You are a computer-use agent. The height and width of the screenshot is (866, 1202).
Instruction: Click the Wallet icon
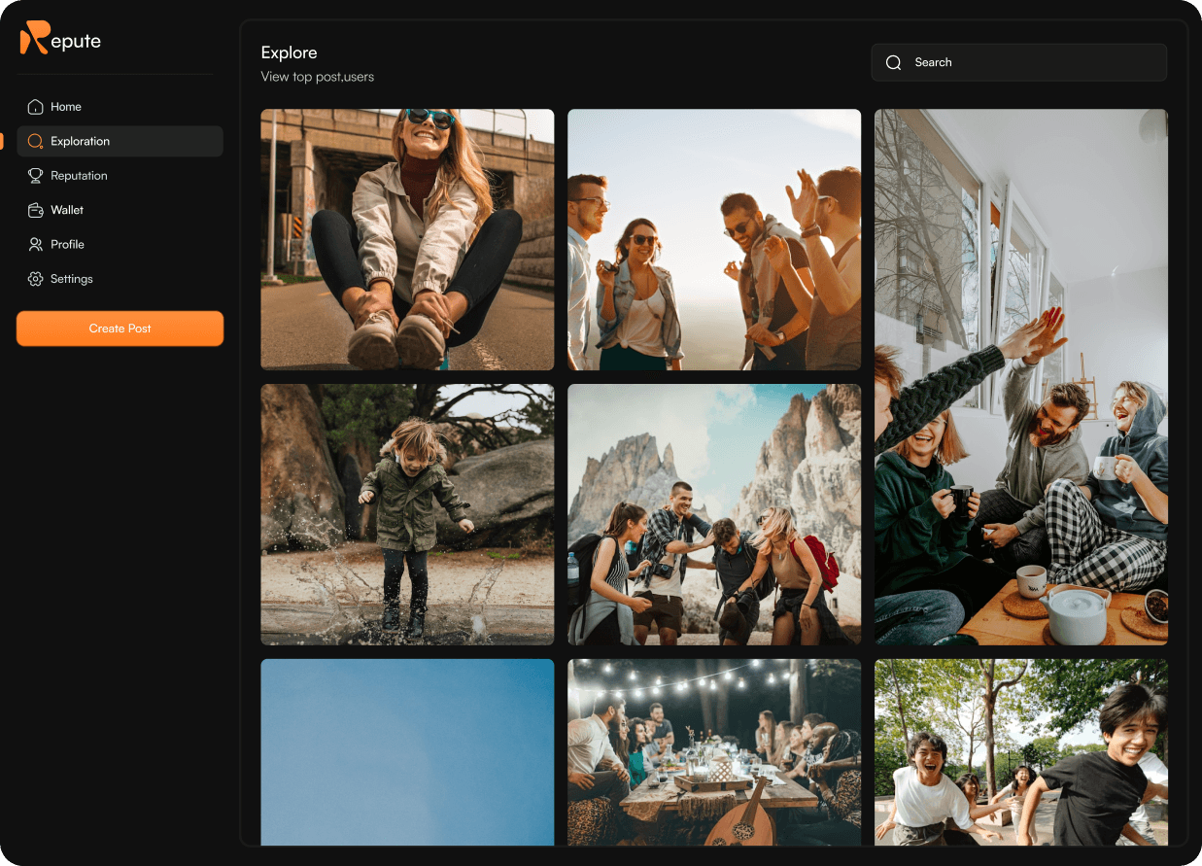tap(35, 210)
